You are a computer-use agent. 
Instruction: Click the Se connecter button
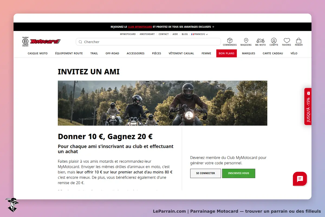pos(206,173)
